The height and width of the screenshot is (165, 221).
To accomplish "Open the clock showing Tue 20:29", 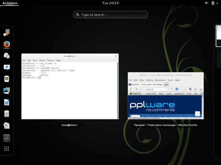I will click(x=110, y=3).
